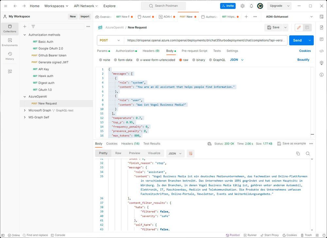Image resolution: width=327 pixels, height=238 pixels.
Task: Create a new collection with plus icon
Action: [x=25, y=26]
